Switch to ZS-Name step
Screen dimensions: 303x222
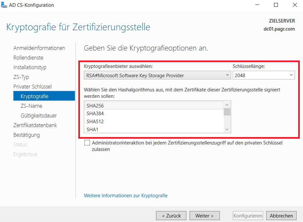(x=31, y=106)
